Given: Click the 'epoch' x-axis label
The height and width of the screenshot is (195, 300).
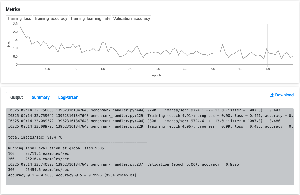Looking at the screenshot, I should pyautogui.click(x=157, y=75).
